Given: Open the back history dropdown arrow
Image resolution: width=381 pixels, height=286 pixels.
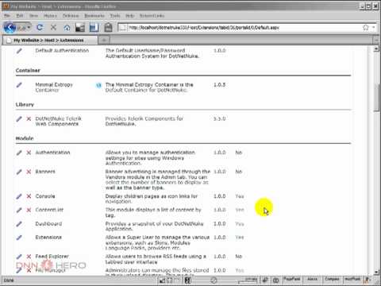Looking at the screenshot, I should pyautogui.click(x=29, y=27).
